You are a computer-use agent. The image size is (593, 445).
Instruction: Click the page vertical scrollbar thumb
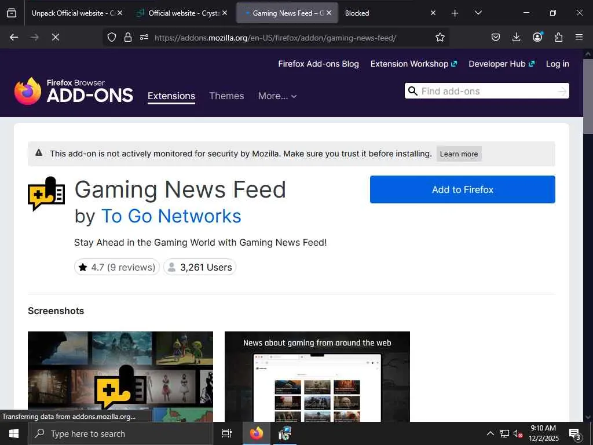coord(588,97)
